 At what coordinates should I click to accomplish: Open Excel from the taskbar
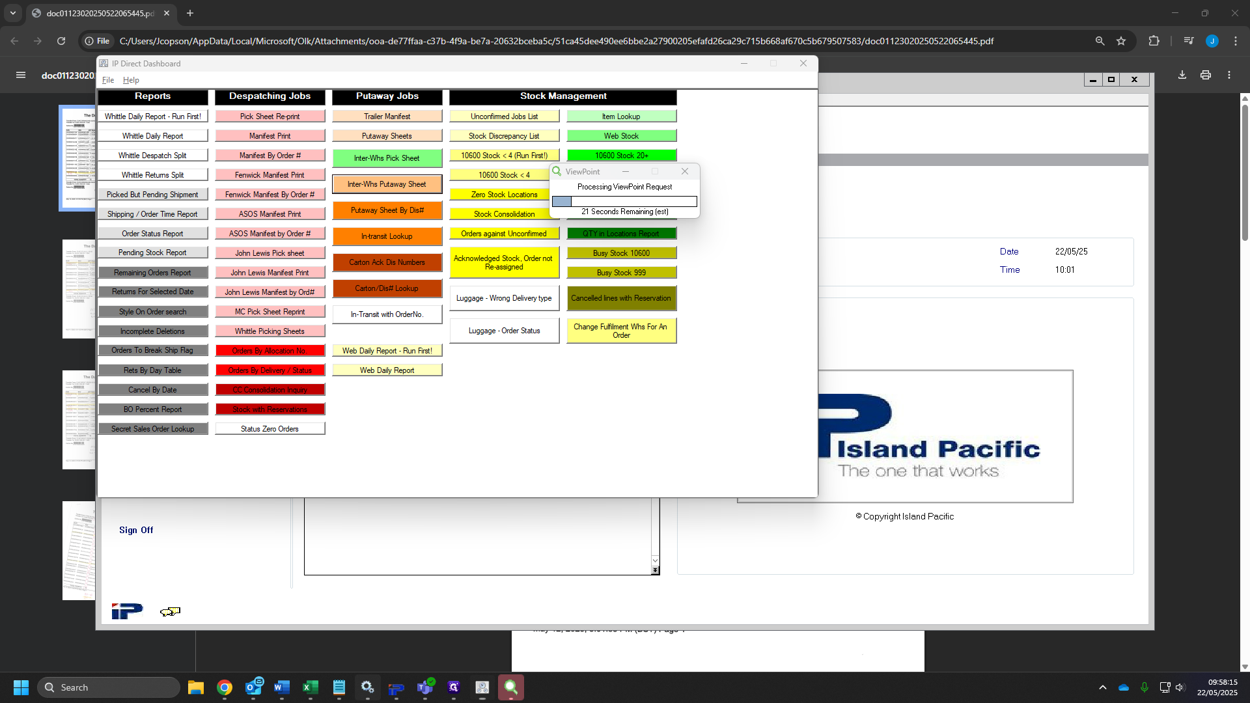click(311, 687)
